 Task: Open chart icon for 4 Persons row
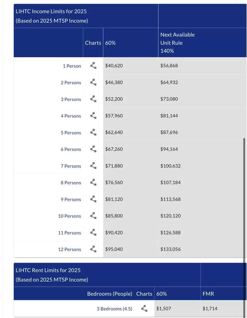pyautogui.click(x=93, y=116)
